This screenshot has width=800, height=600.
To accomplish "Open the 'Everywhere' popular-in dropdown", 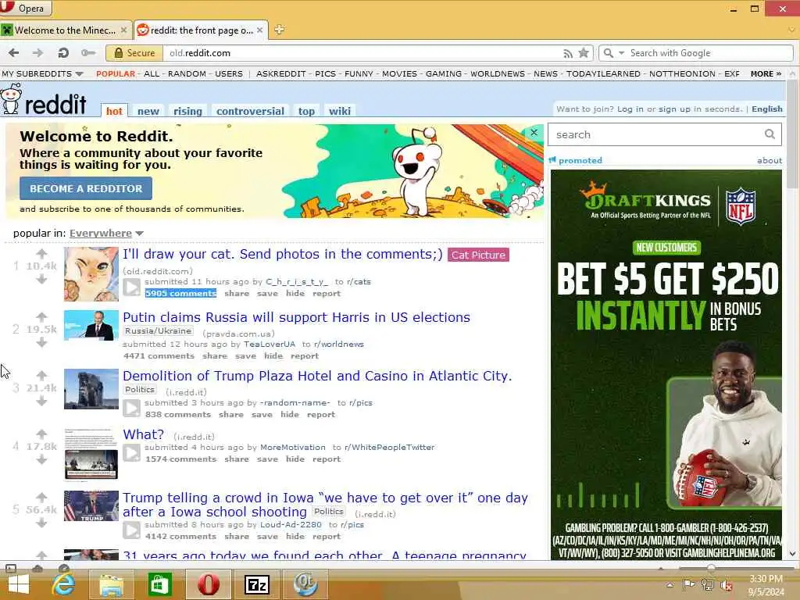I will [106, 233].
